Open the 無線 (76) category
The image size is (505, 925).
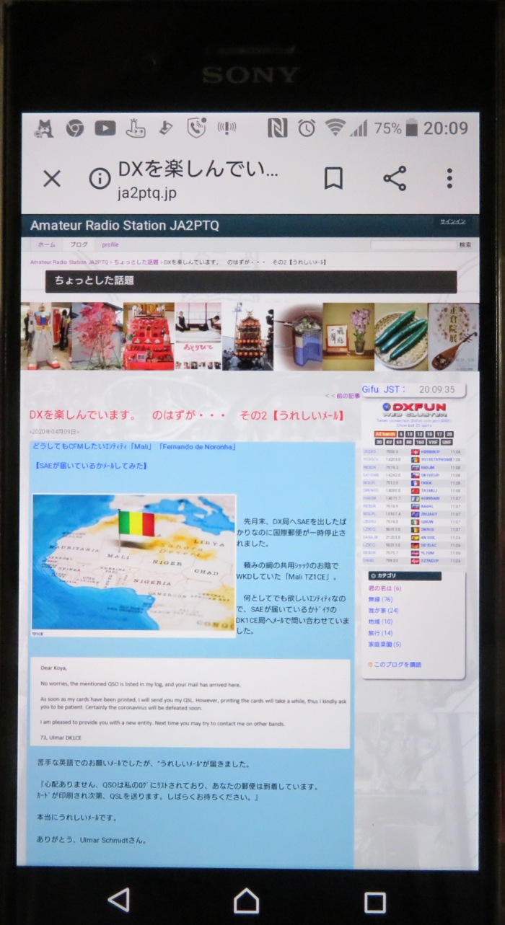(381, 599)
